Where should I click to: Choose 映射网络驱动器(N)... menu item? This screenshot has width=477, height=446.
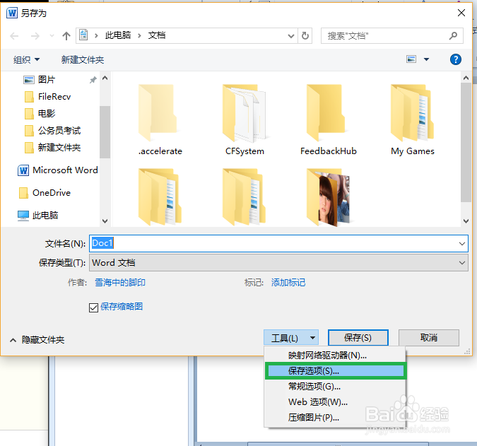click(335, 355)
